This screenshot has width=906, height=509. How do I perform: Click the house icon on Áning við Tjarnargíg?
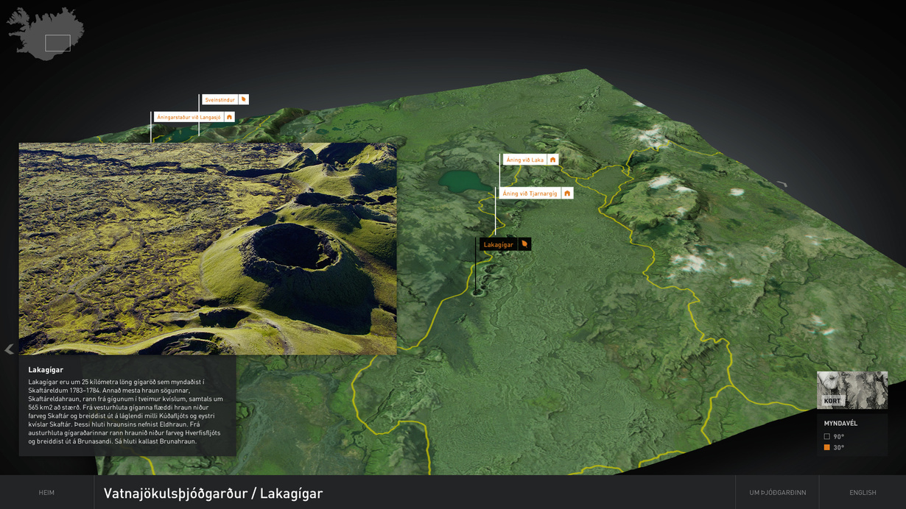pos(567,193)
